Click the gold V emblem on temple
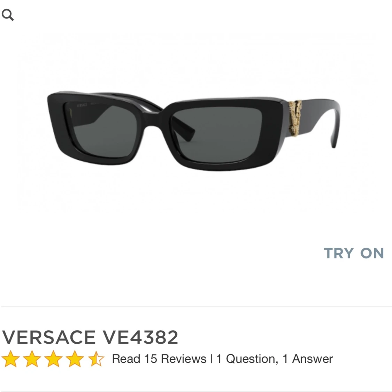This screenshot has width=392, height=392. coord(295,118)
